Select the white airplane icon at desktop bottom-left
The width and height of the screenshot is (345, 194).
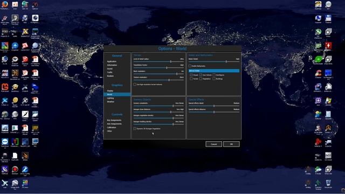point(5,183)
